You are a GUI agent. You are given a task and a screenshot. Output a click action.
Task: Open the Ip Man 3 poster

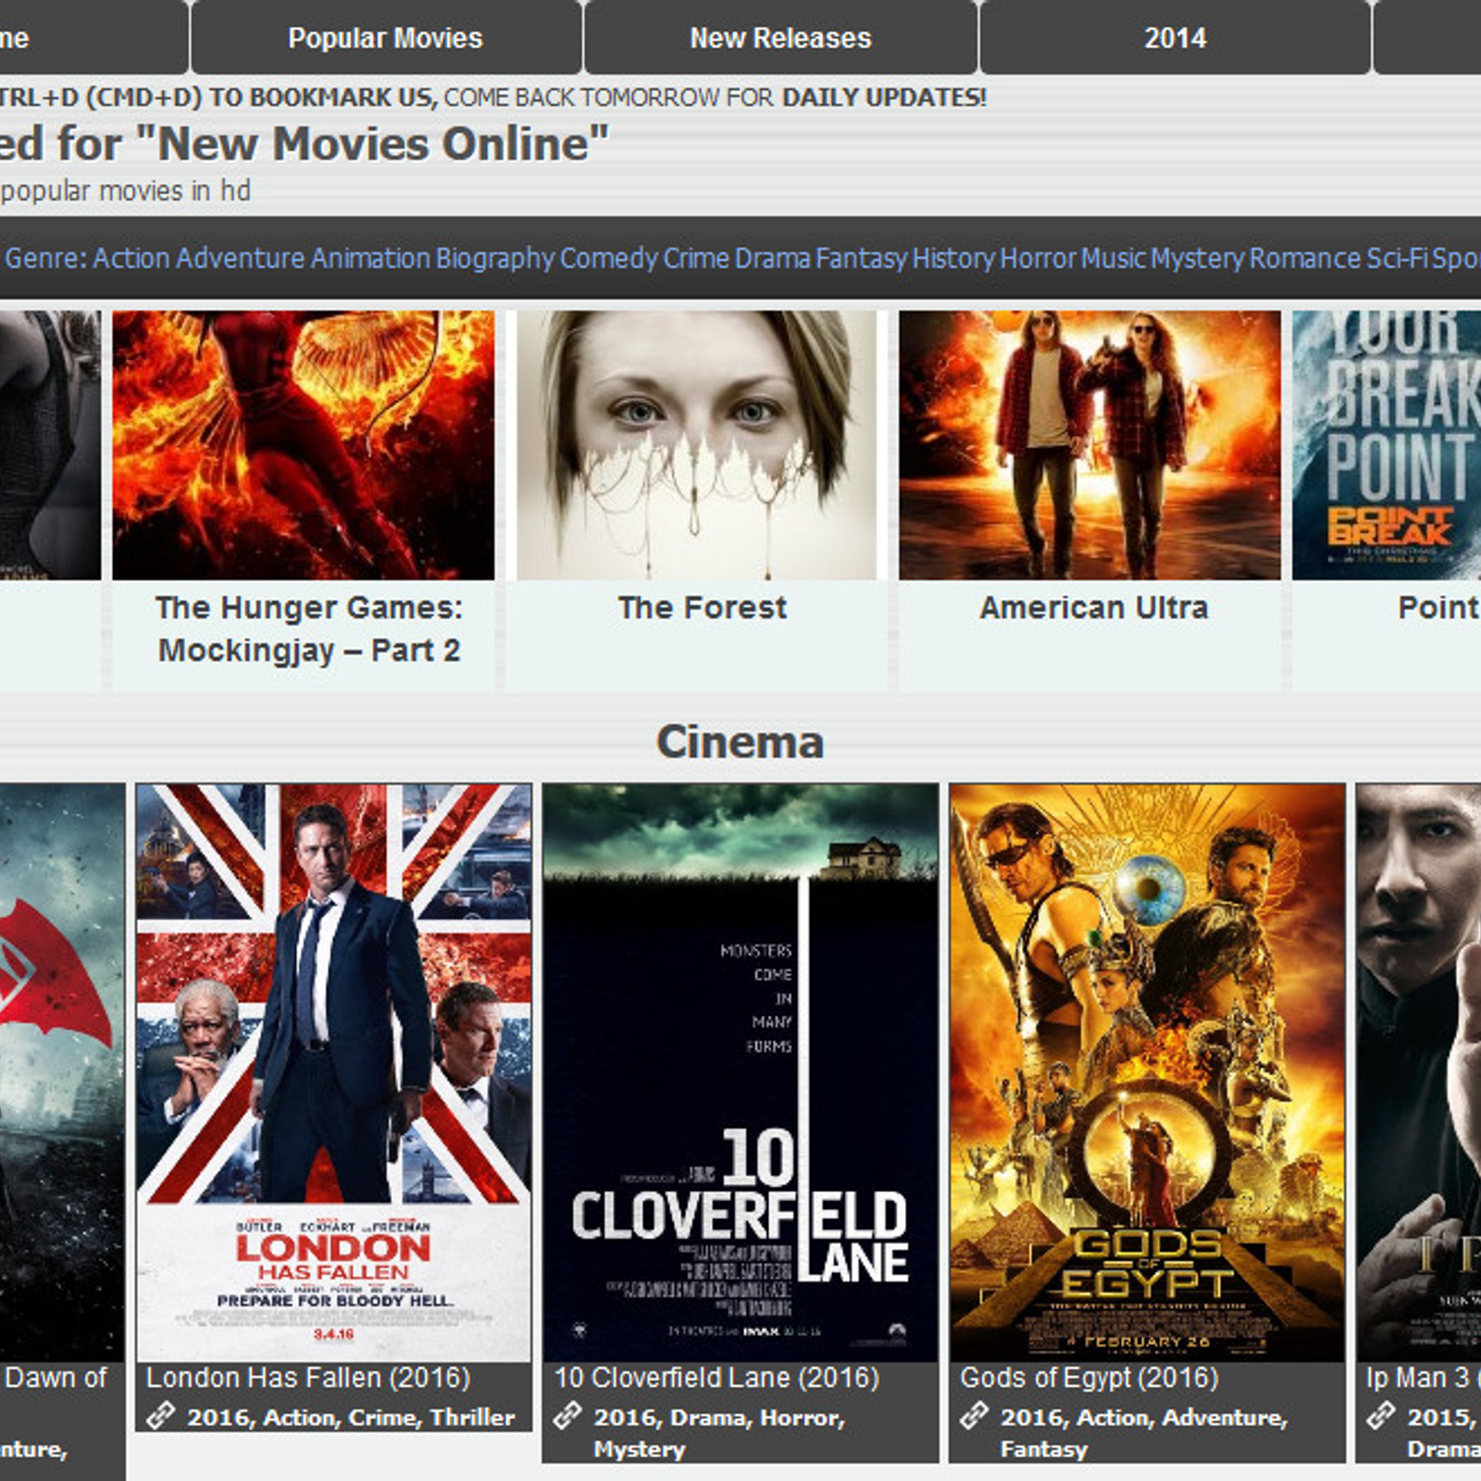pos(1419,1073)
